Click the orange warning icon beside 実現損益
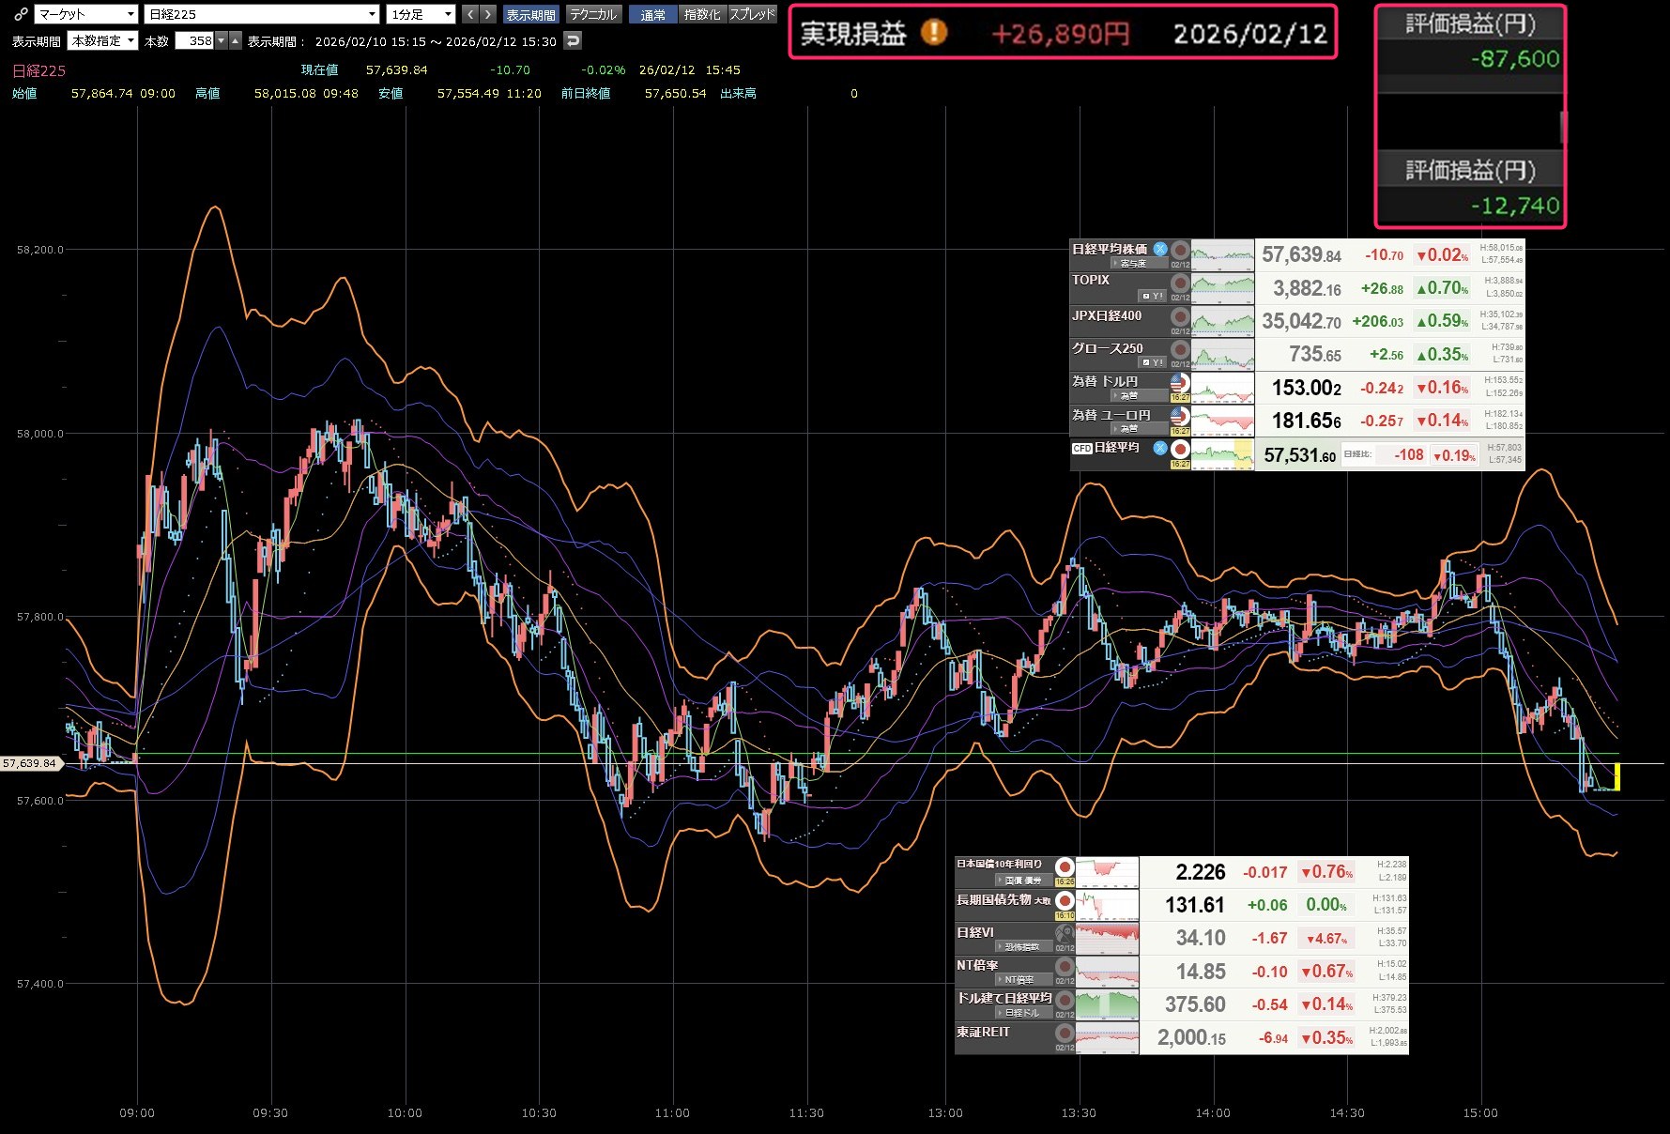 (933, 33)
